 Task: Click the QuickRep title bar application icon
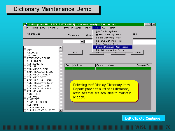tap(25, 24)
